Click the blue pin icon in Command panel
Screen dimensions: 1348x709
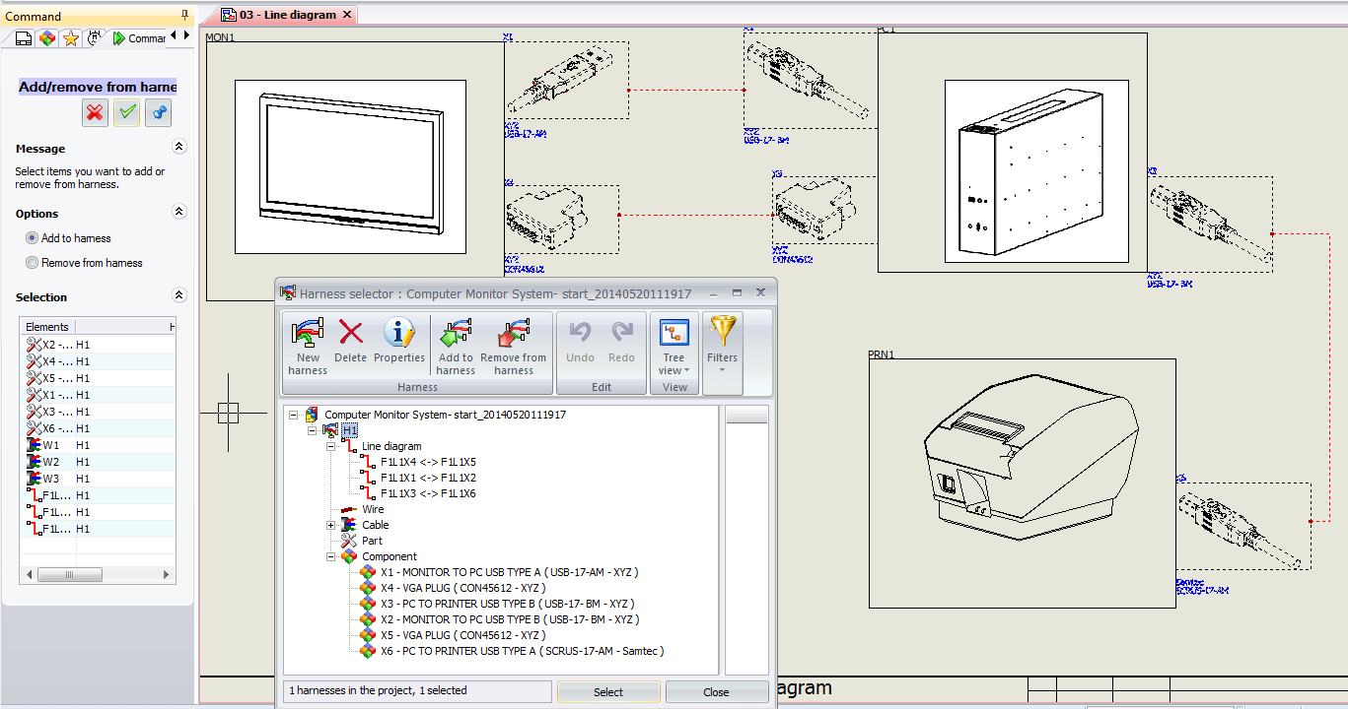pos(158,112)
